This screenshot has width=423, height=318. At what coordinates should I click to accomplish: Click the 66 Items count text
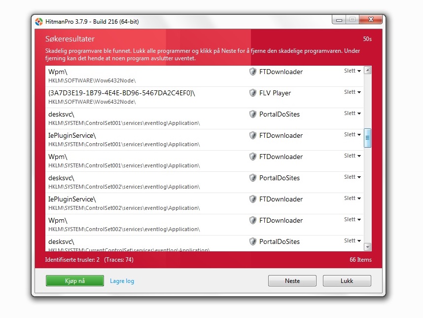click(361, 260)
